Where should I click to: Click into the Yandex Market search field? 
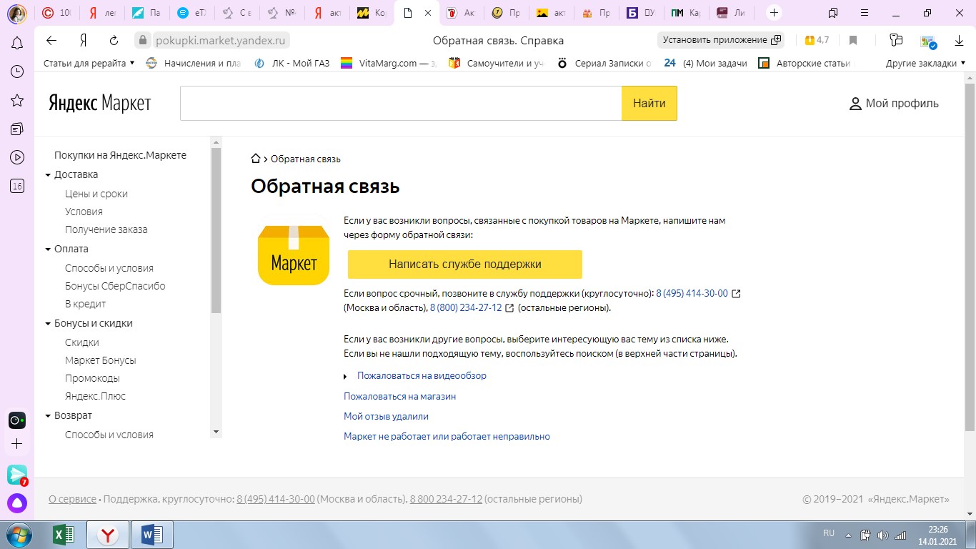[401, 104]
